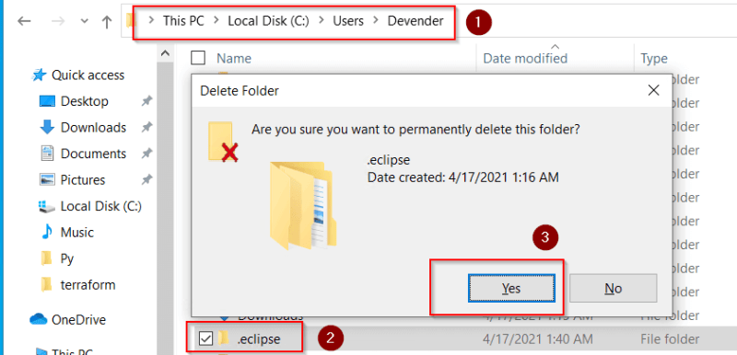Select Users in the address bar
Screen dimensions: 737x355
coord(348,21)
